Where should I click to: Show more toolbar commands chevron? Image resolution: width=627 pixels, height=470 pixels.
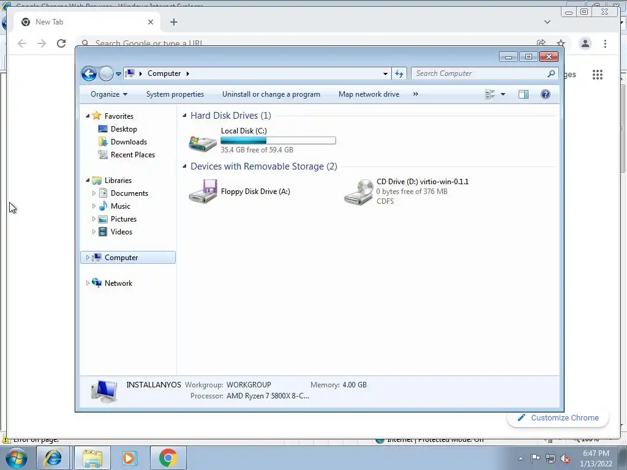[416, 94]
